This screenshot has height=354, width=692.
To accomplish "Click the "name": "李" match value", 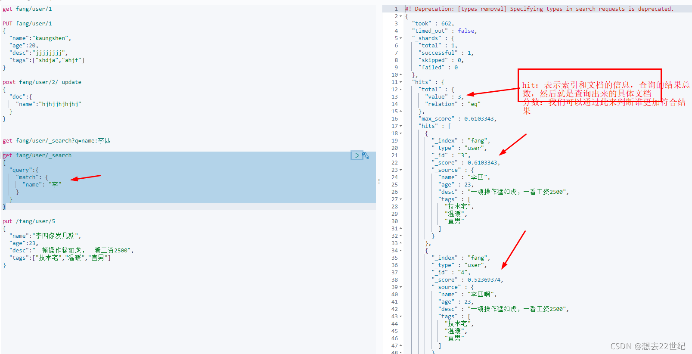I will click(42, 185).
